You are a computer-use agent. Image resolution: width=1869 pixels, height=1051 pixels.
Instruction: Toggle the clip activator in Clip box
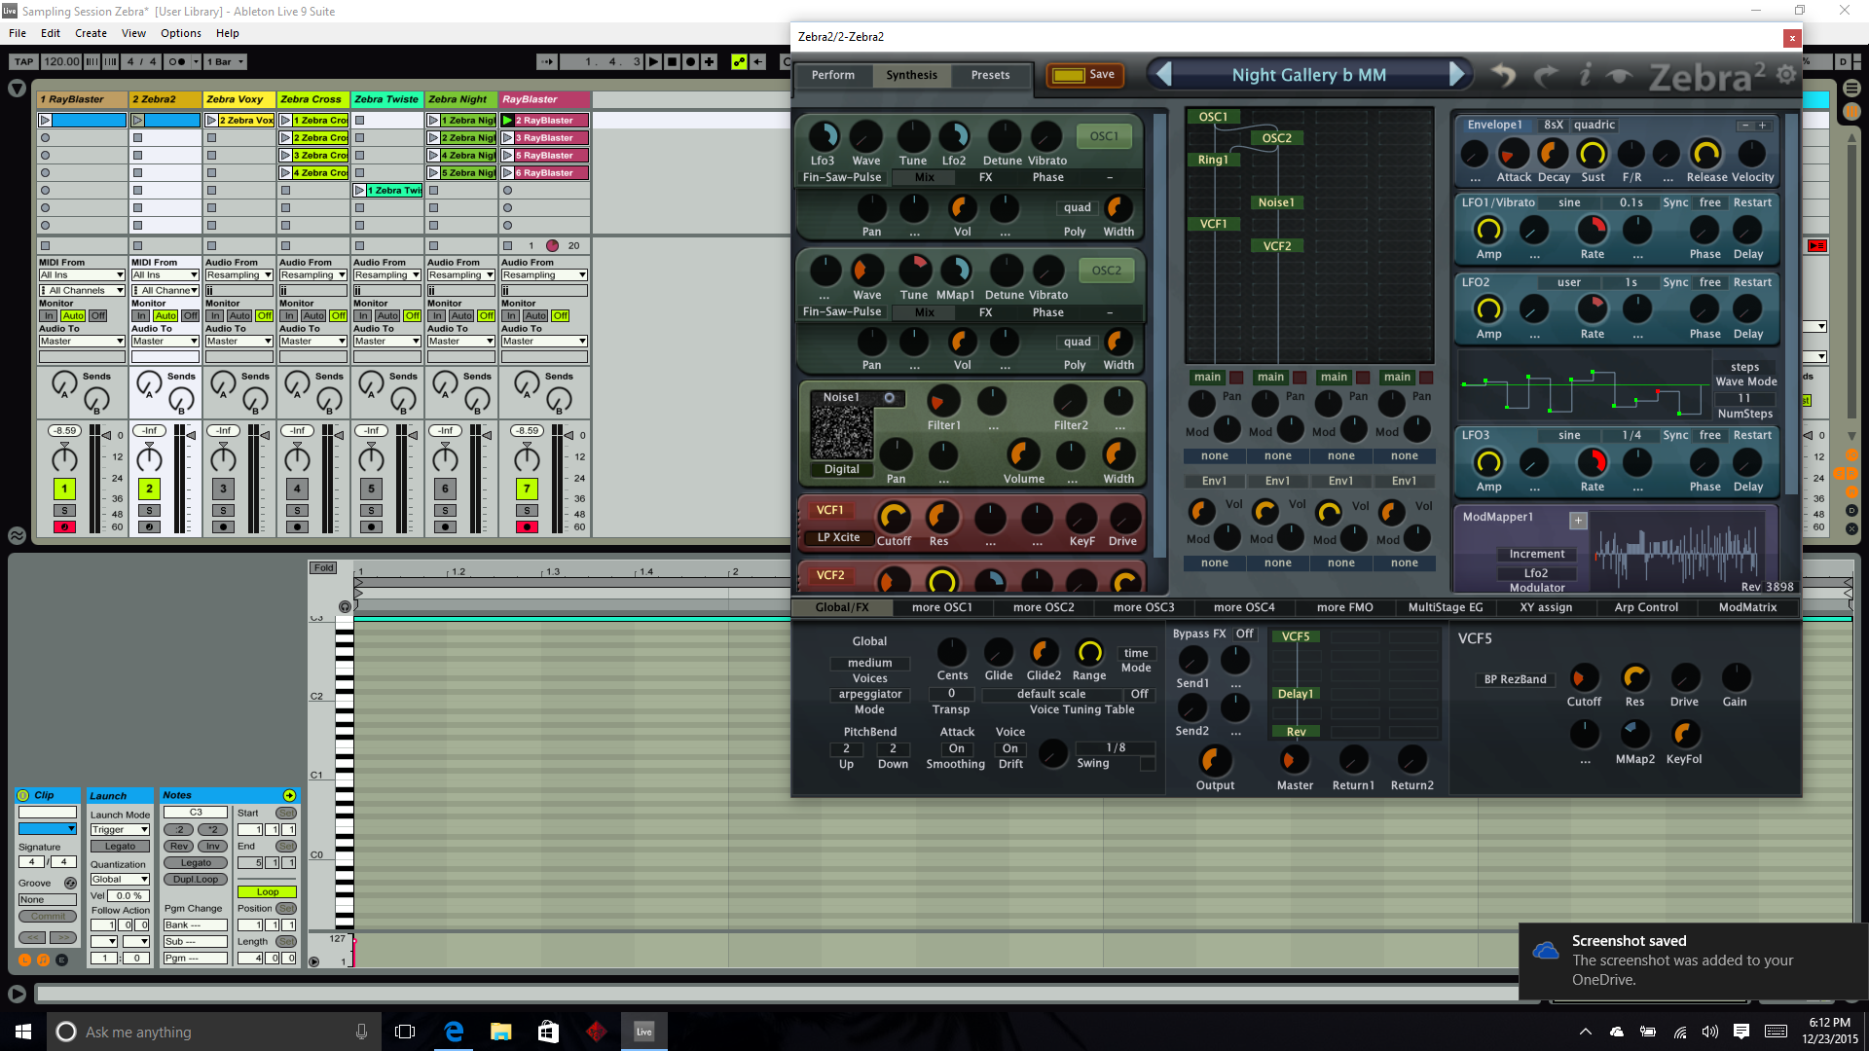click(23, 795)
